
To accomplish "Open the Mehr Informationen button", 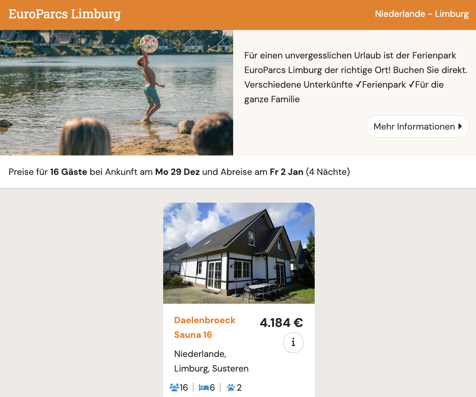I will pos(418,127).
